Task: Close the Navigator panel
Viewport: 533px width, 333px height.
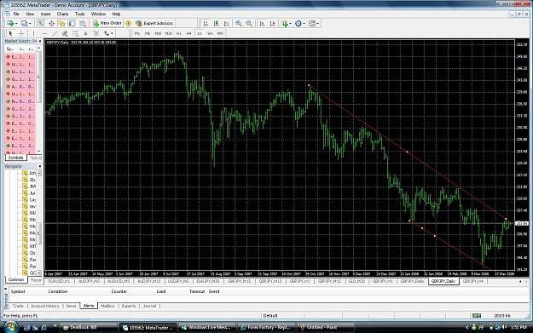Action: [x=40, y=166]
